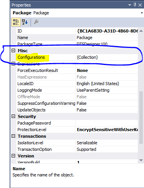Click the English (United States) value
Image resolution: width=144 pixels, height=188 pixels.
click(98, 84)
